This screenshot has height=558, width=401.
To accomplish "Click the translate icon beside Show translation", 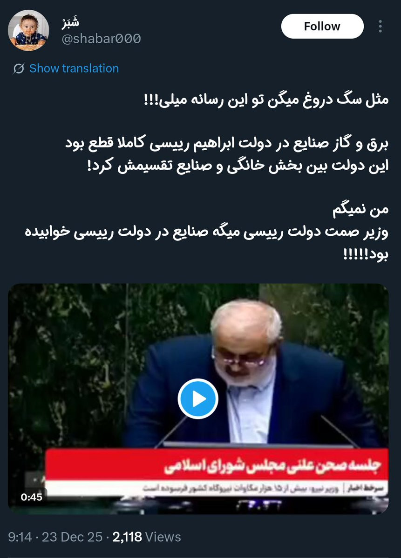I will coord(19,69).
